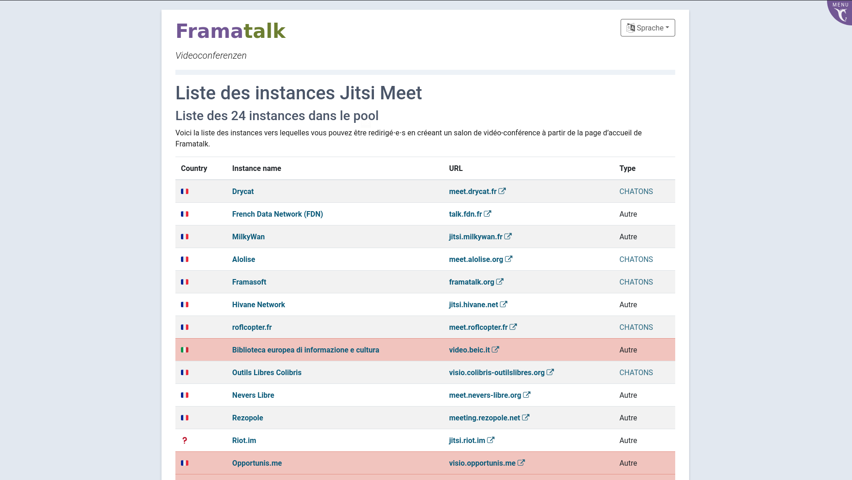
Task: Open the Rezopole instance link
Action: 248,418
